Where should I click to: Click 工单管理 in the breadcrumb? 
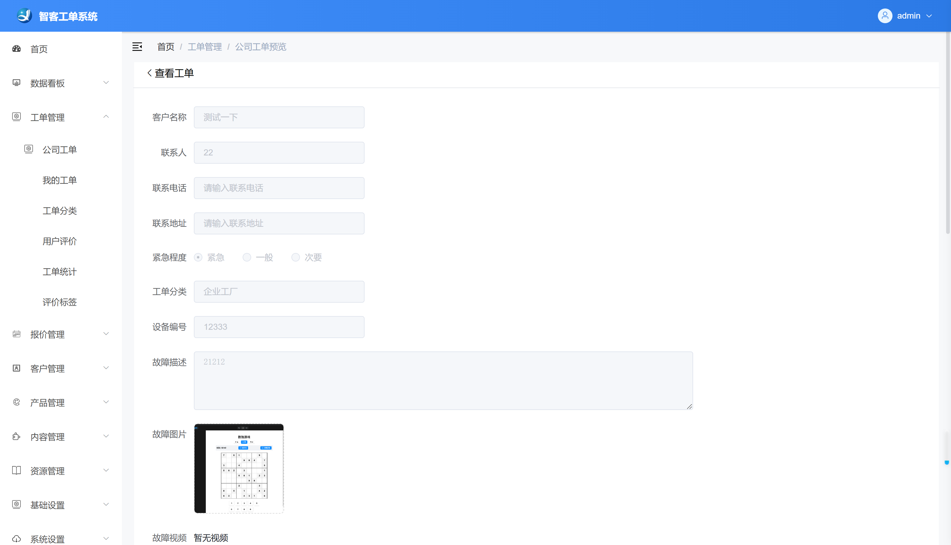click(205, 47)
